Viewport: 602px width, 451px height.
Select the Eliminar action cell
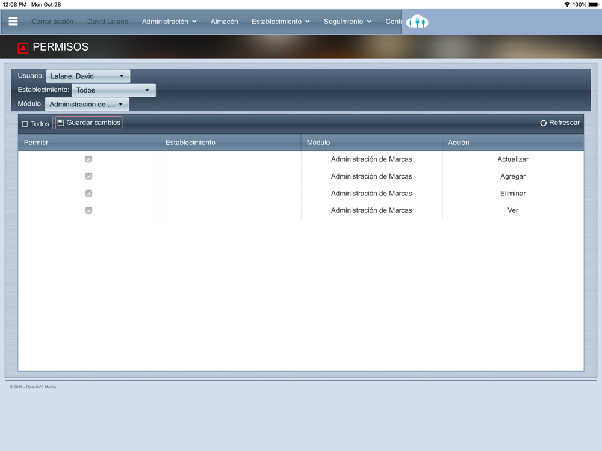(513, 193)
